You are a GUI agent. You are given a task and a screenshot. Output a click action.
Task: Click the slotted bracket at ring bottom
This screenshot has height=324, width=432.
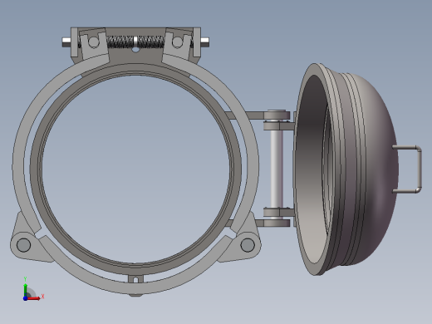pos(135,279)
